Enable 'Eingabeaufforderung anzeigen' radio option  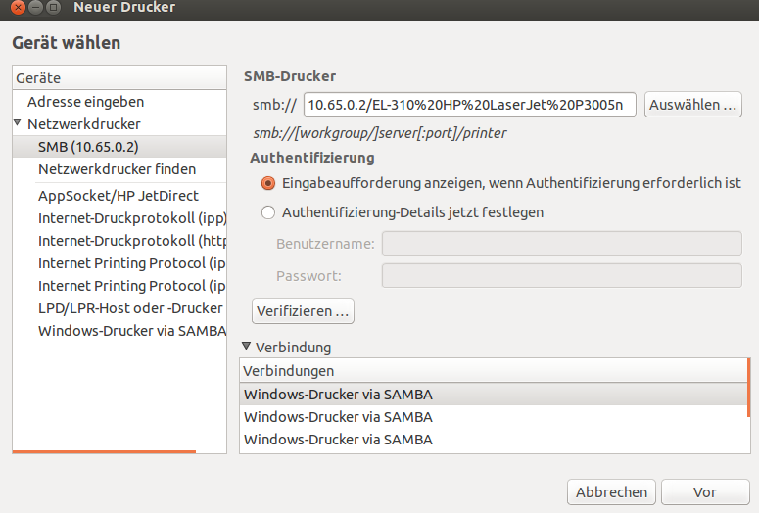point(268,183)
